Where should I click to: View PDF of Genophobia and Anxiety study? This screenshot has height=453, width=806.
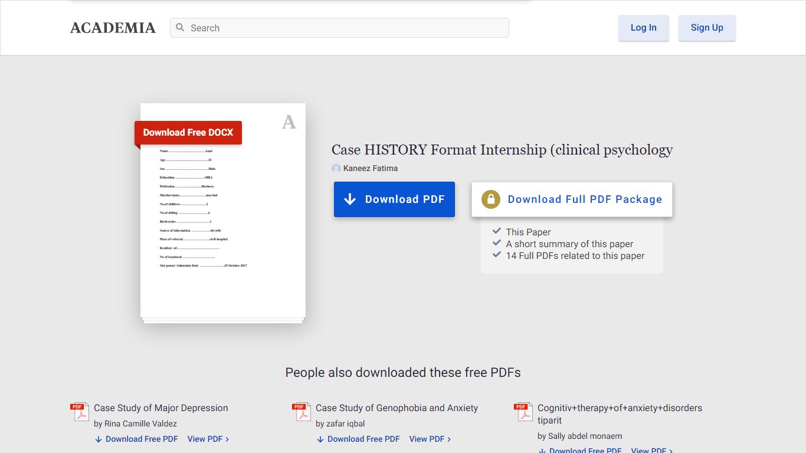tap(430, 439)
